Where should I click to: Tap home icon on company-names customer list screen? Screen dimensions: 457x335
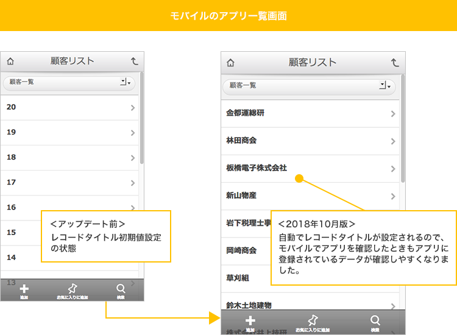click(230, 63)
